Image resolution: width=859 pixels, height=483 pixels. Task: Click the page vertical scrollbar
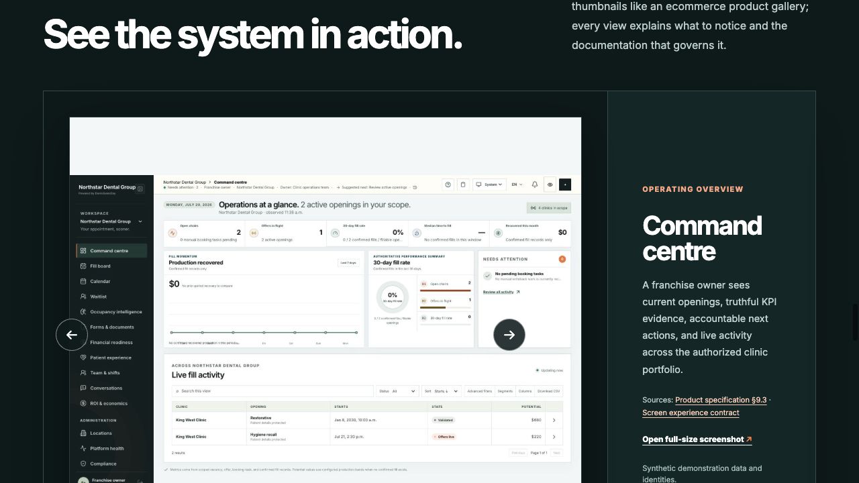click(856, 322)
